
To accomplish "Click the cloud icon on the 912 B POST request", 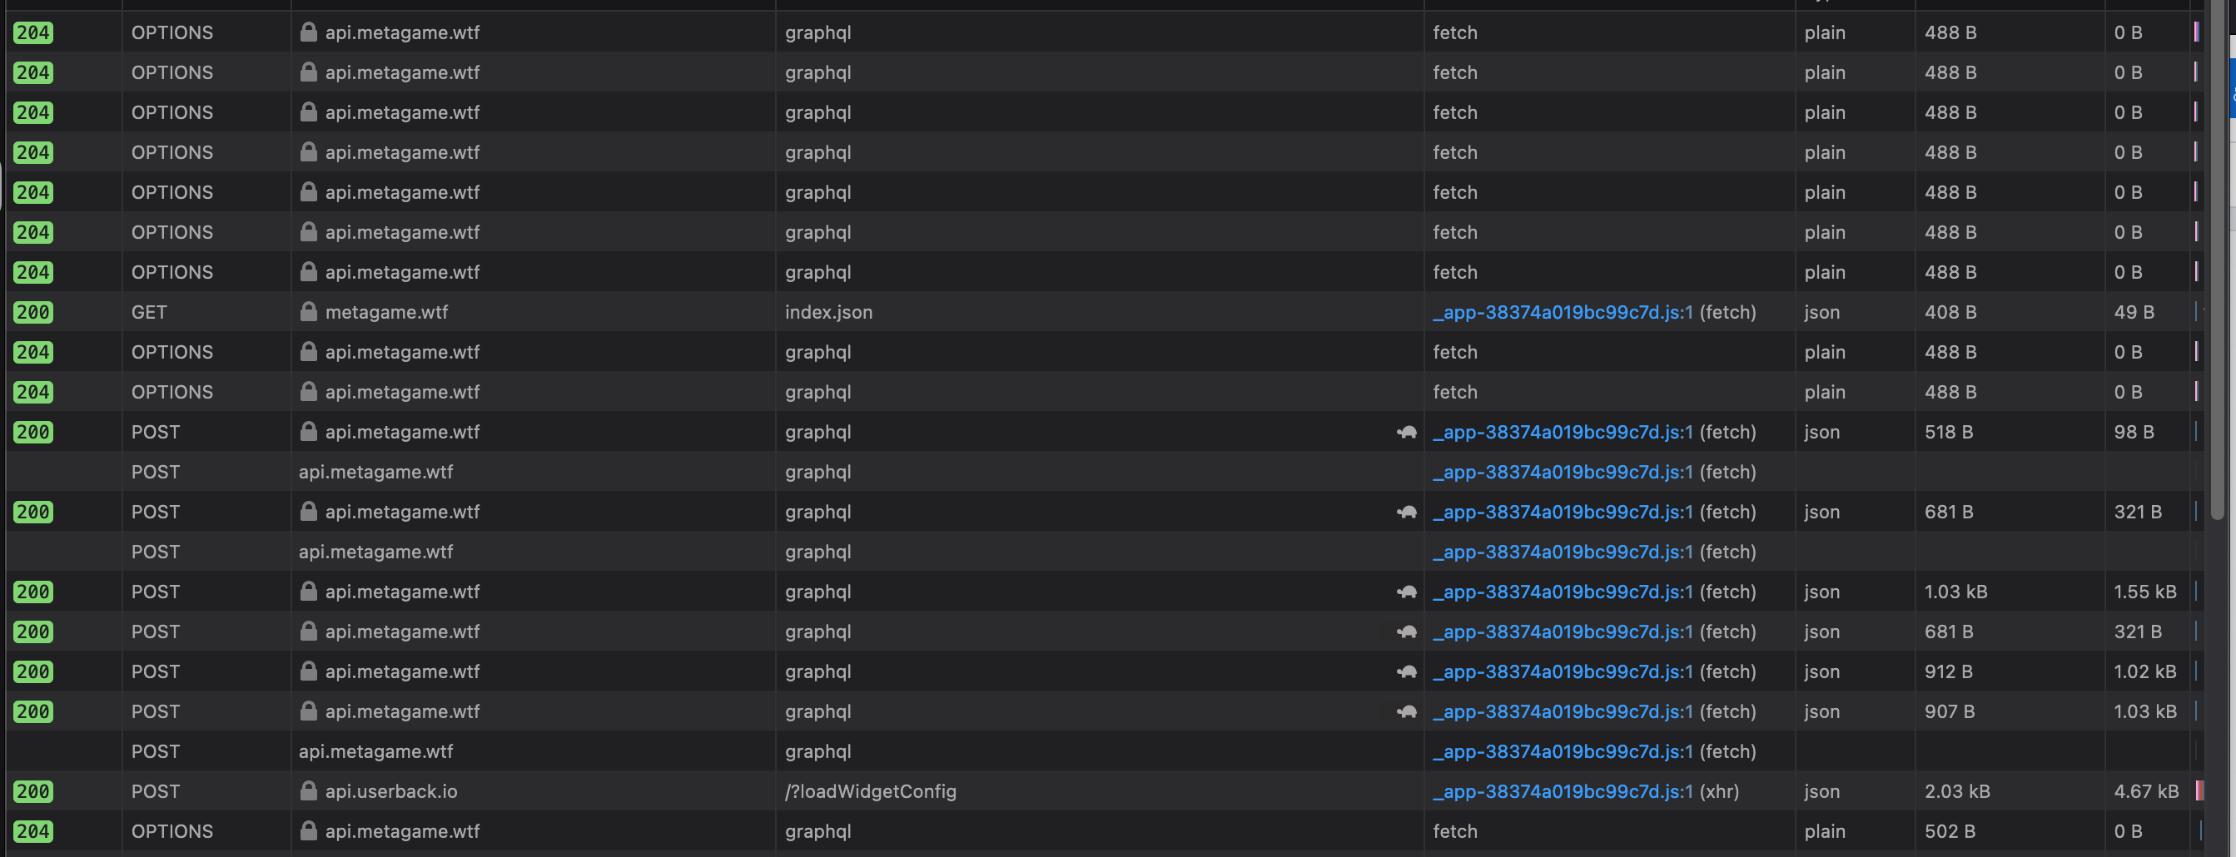I will pos(1406,671).
